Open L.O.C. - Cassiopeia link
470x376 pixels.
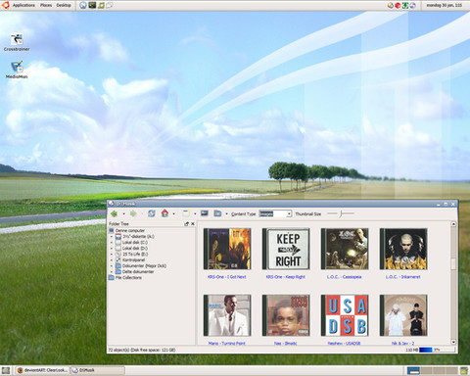coord(345,277)
